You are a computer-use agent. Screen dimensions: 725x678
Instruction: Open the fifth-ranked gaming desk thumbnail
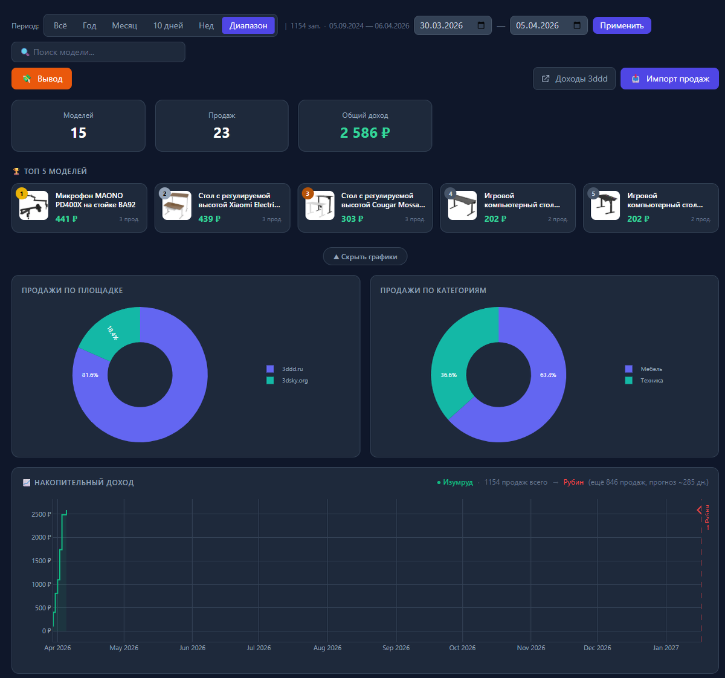pyautogui.click(x=605, y=205)
